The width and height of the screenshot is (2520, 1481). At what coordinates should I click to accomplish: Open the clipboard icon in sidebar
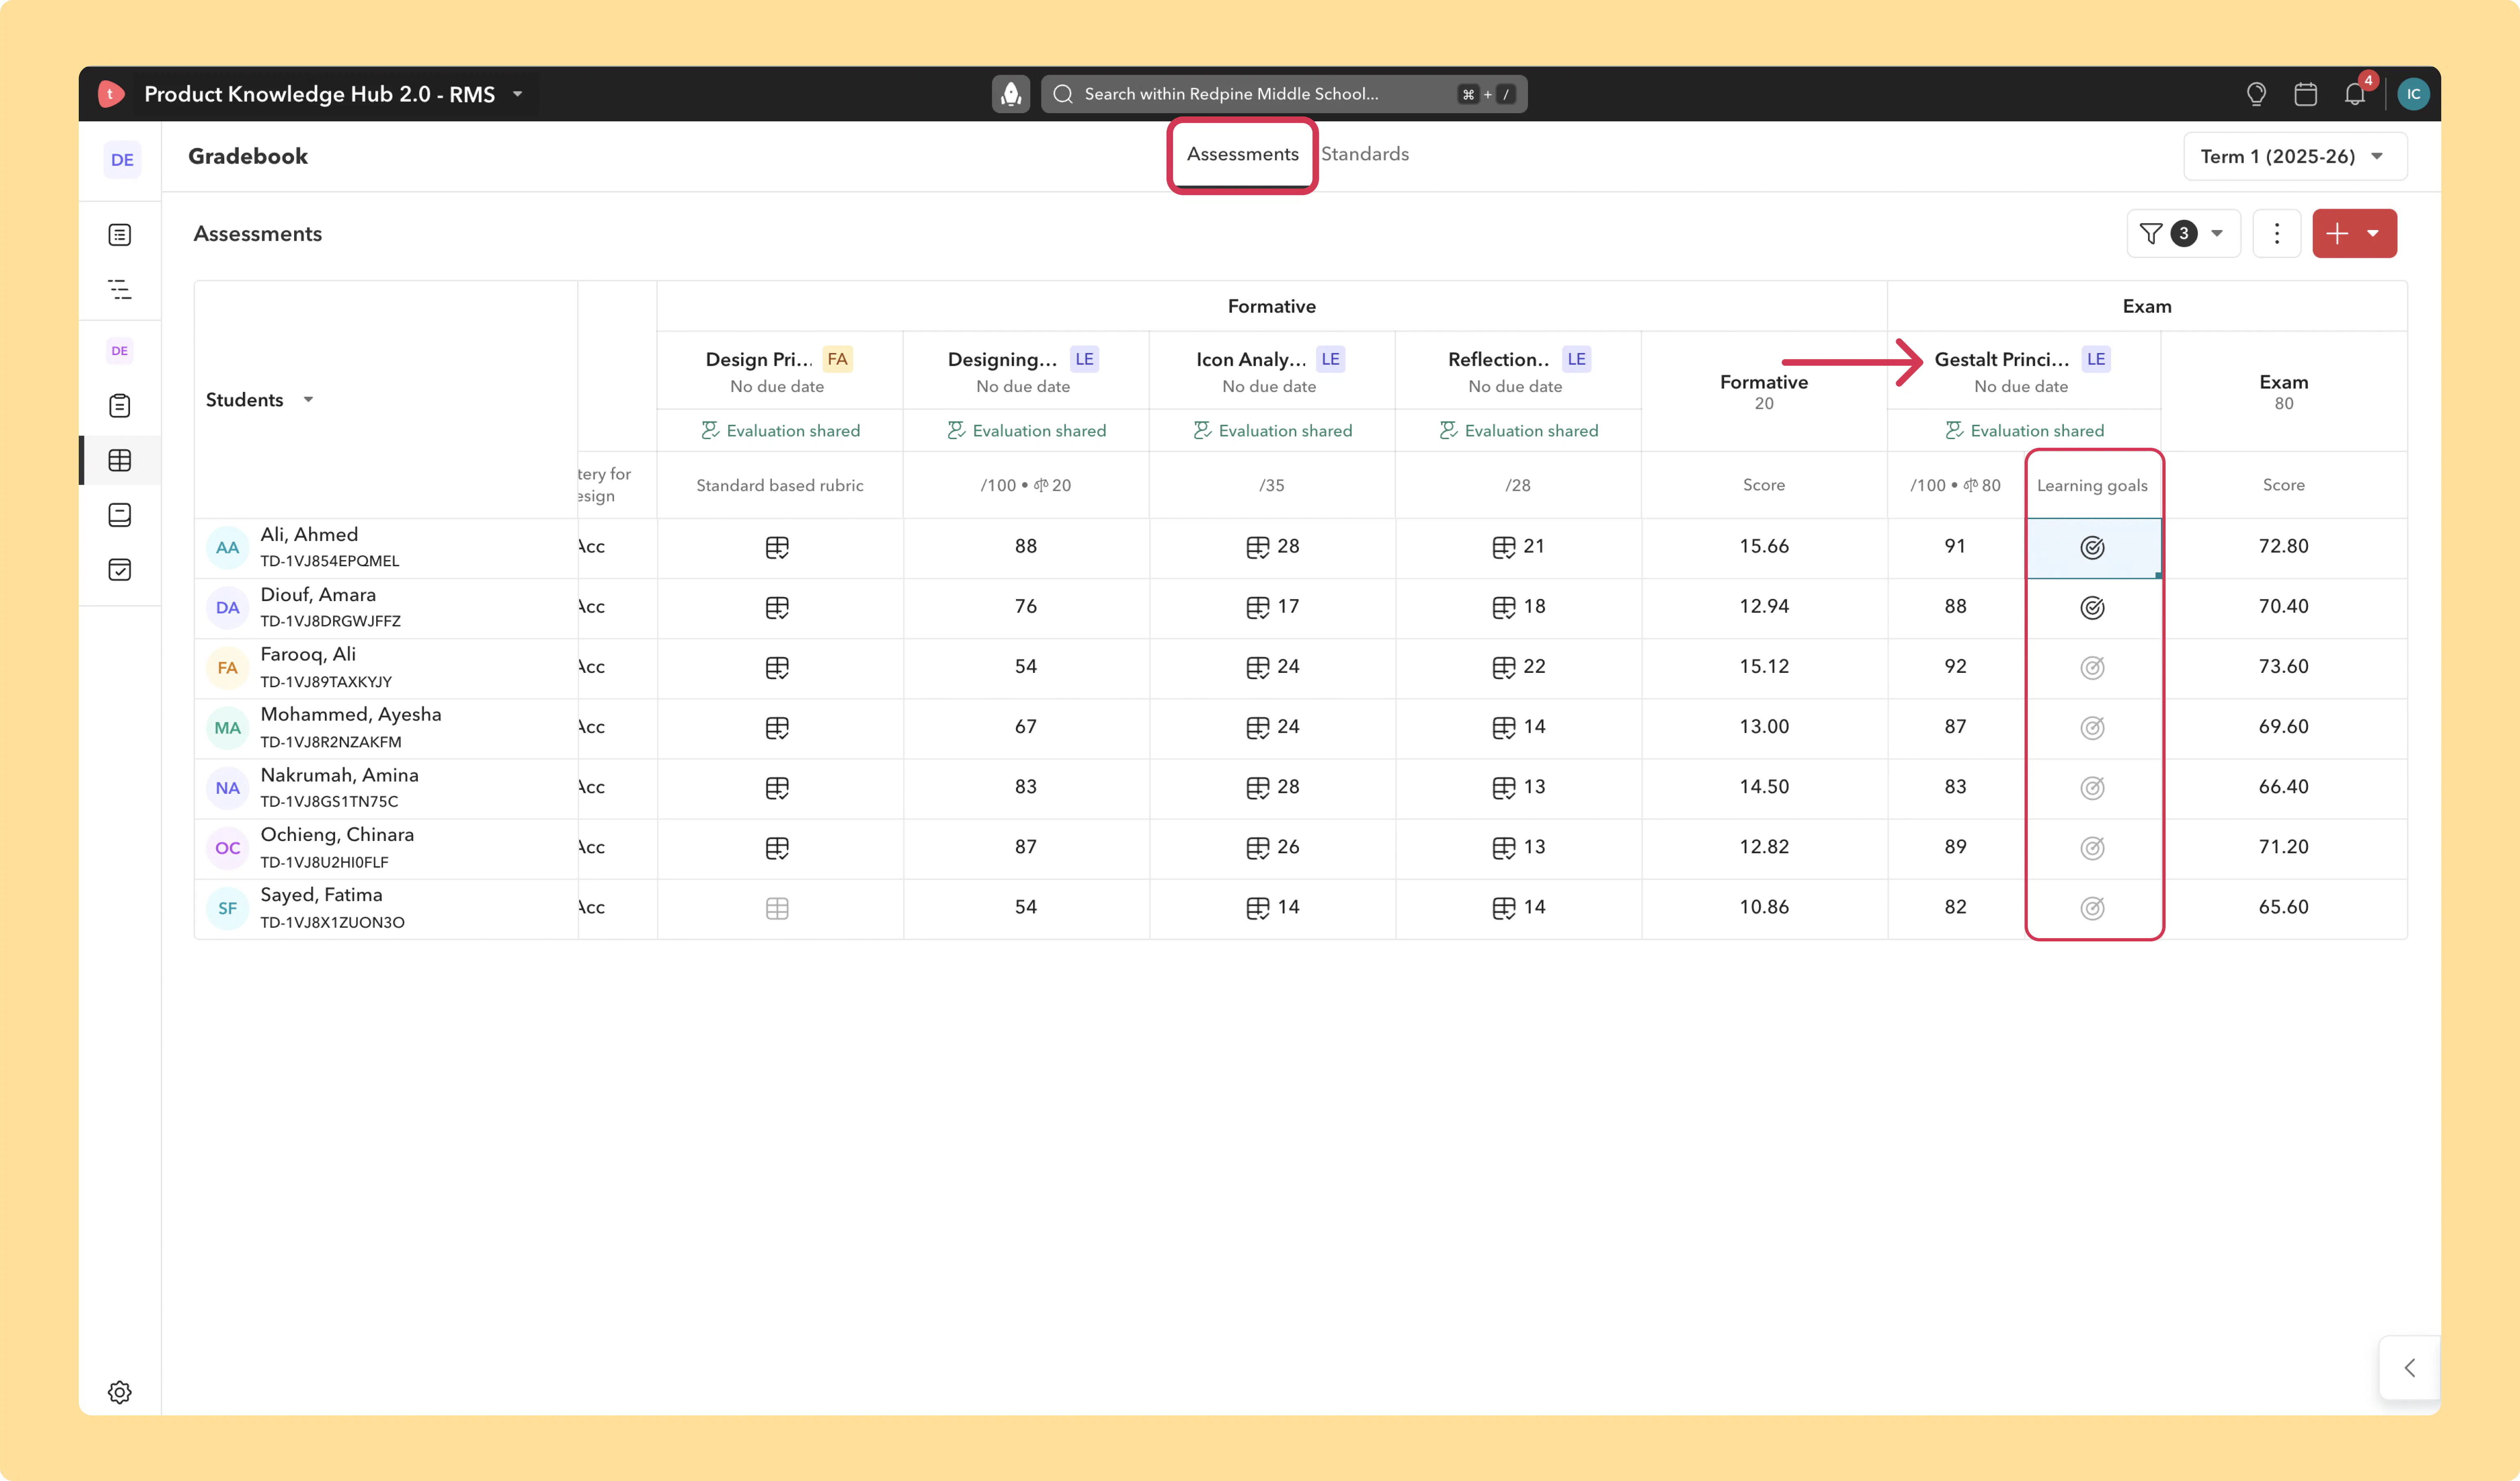[120, 406]
